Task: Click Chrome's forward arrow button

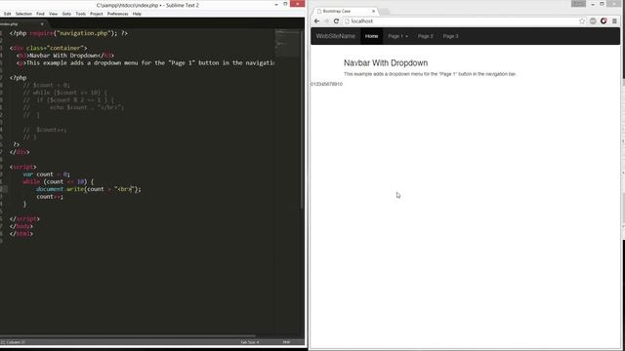Action: click(326, 21)
